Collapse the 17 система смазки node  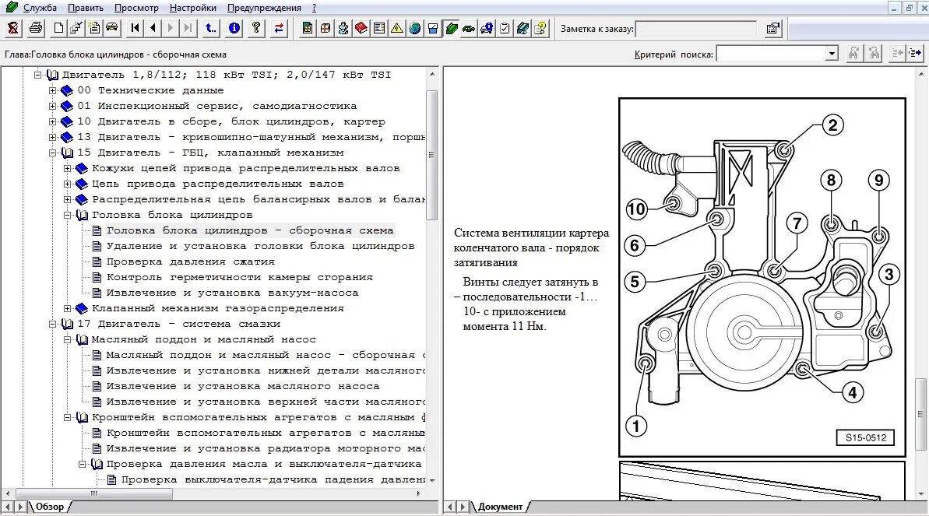53,324
